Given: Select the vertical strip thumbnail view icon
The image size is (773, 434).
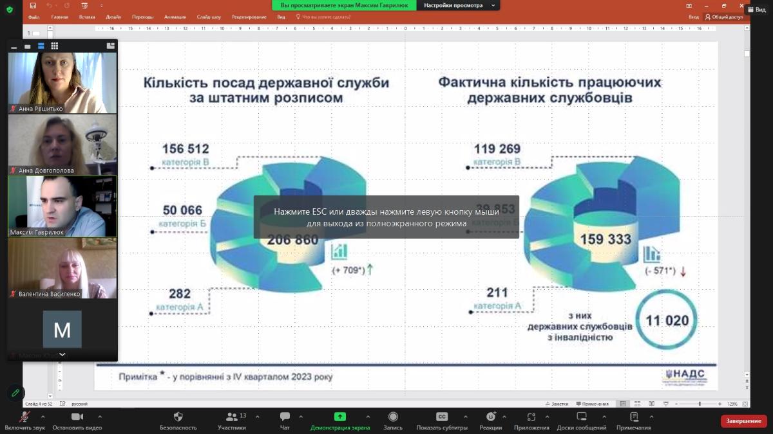Looking at the screenshot, I should point(41,46).
